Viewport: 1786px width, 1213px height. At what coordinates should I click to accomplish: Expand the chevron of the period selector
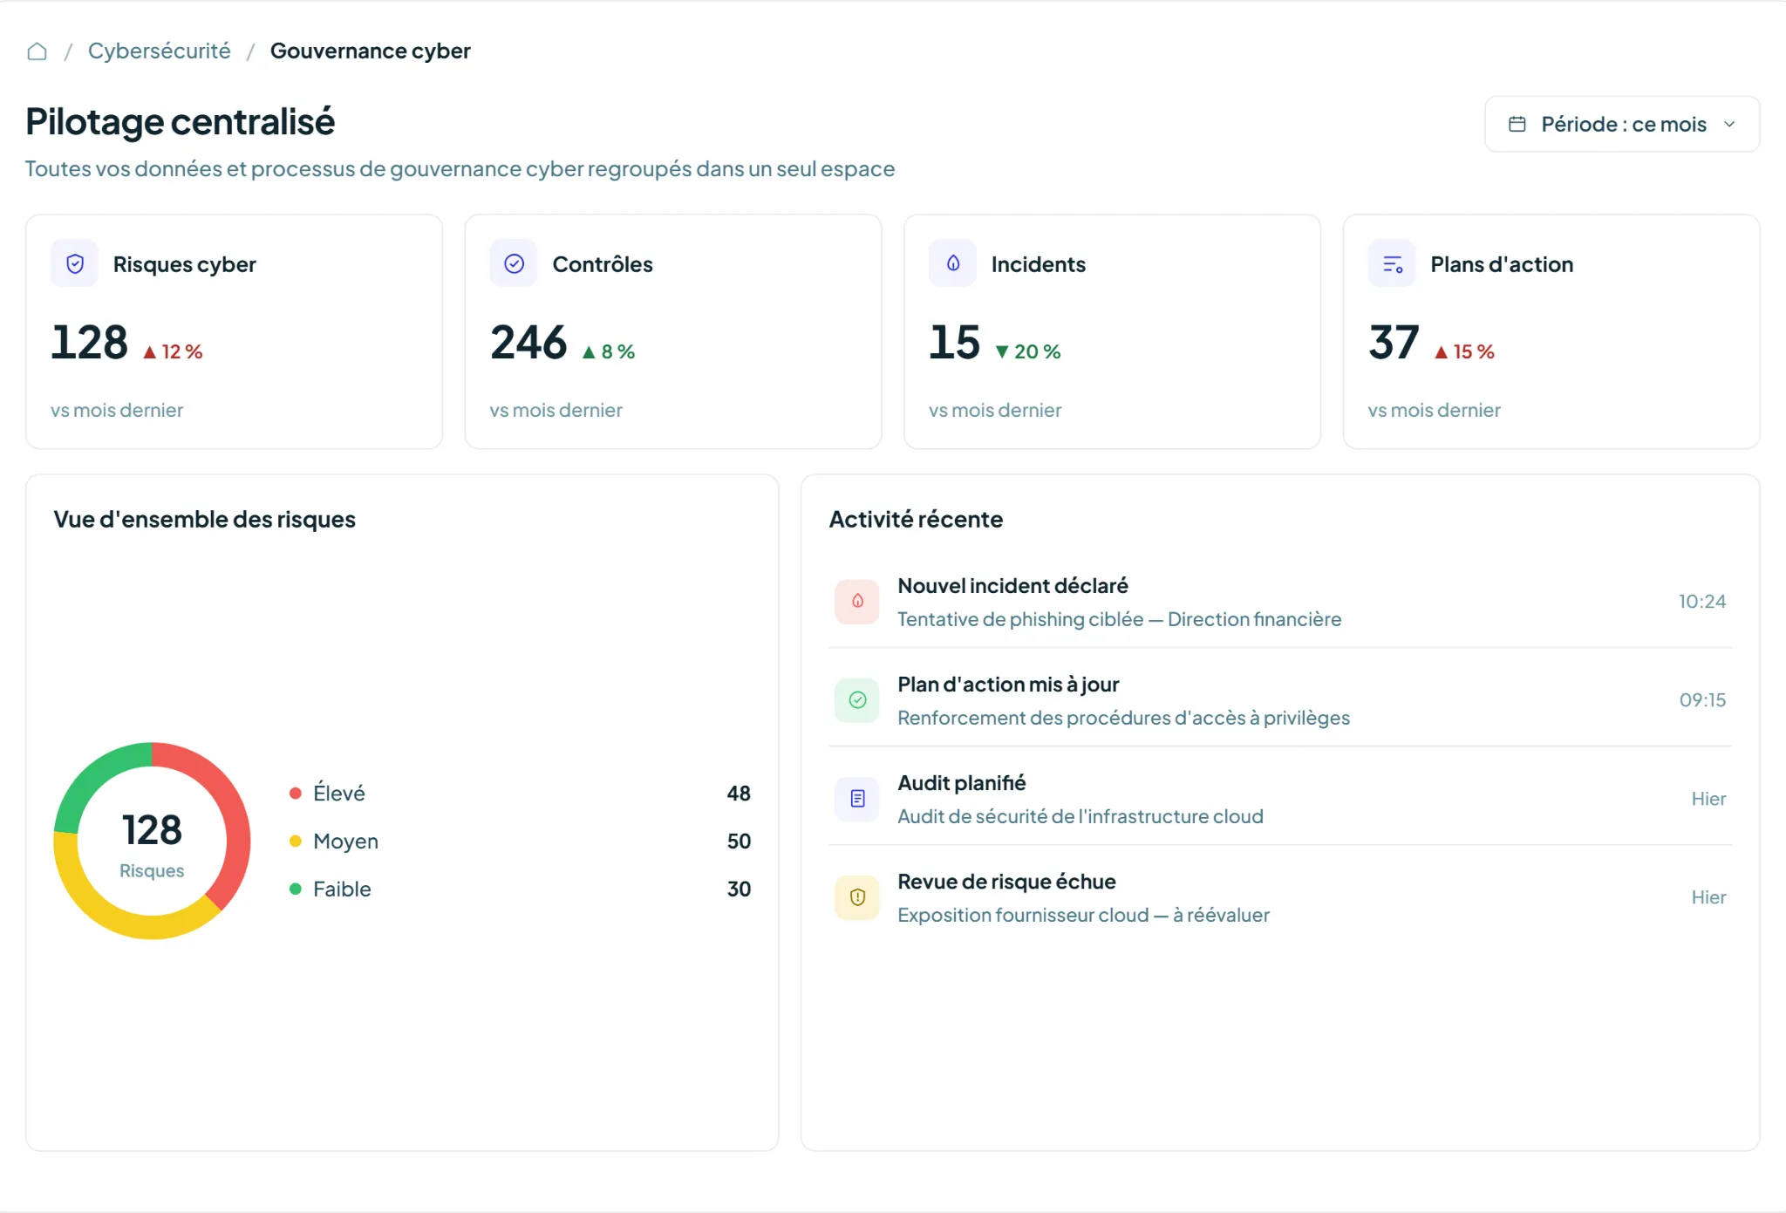point(1729,124)
